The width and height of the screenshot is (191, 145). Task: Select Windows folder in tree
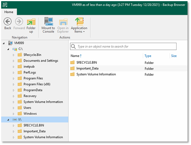point(30,114)
